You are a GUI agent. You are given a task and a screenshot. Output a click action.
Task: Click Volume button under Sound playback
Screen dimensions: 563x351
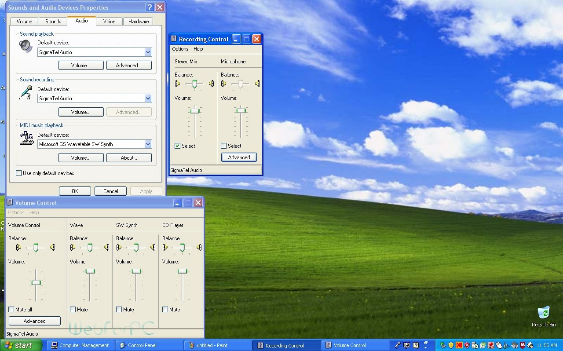(x=81, y=66)
